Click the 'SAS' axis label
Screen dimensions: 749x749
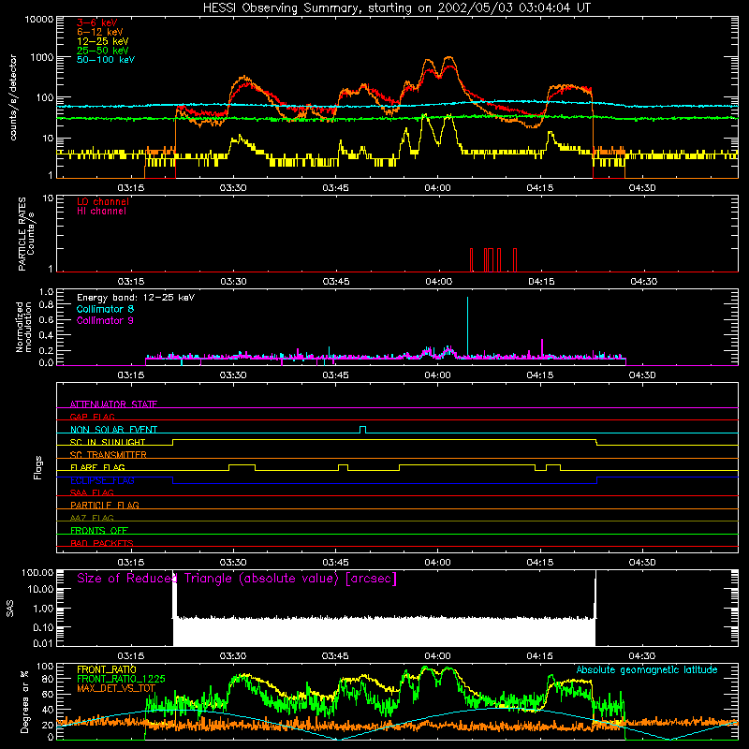coord(10,608)
